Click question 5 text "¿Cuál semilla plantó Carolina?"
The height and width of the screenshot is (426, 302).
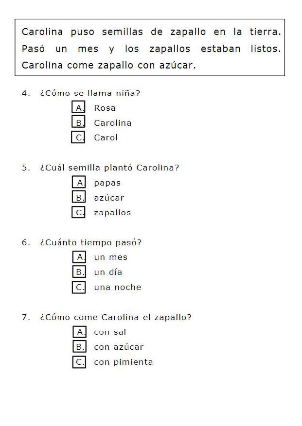(x=109, y=168)
